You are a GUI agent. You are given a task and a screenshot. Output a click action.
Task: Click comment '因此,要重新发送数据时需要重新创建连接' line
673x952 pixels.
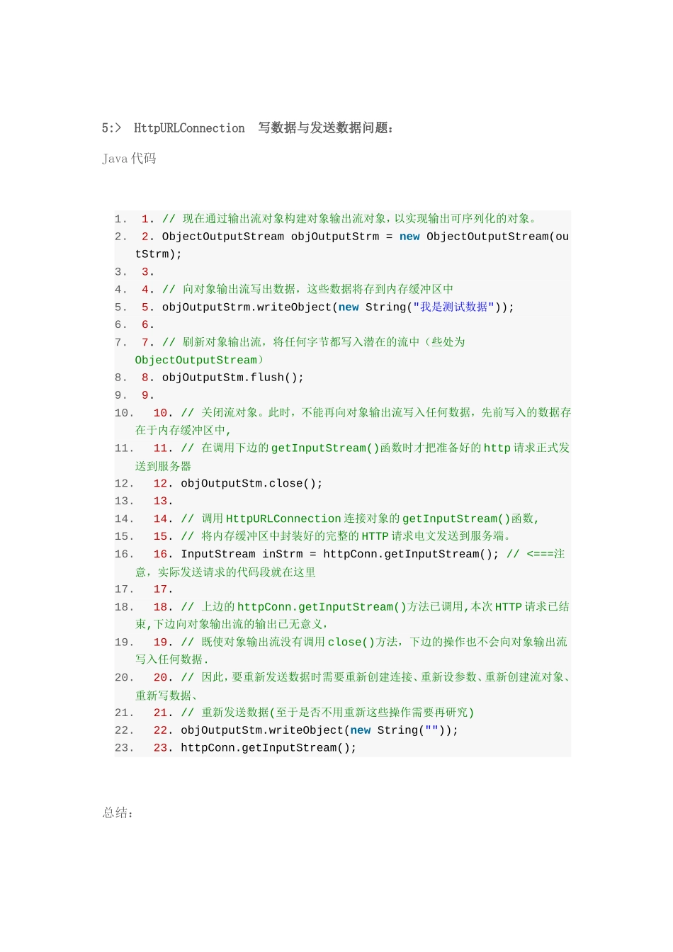[x=376, y=677]
